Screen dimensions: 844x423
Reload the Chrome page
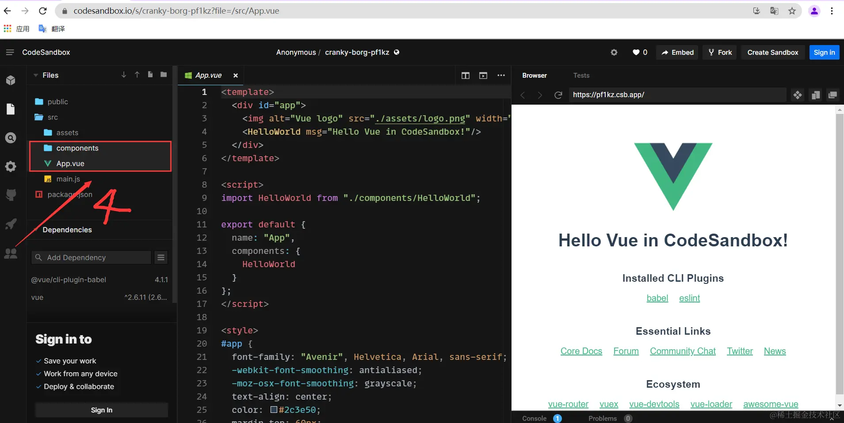pos(43,11)
